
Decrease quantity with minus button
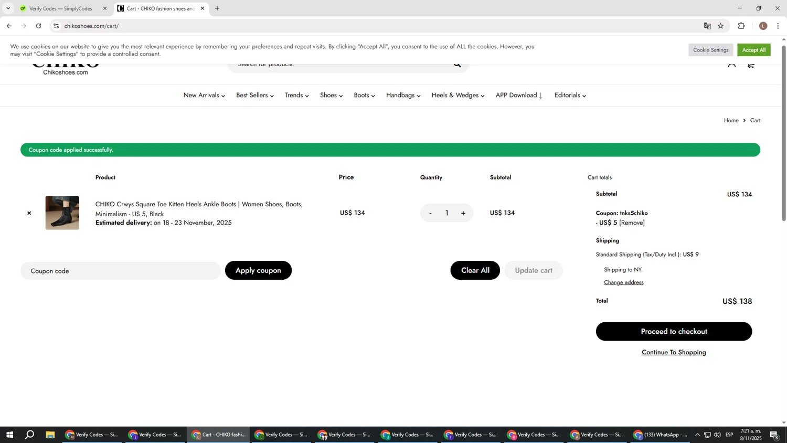tap(430, 213)
